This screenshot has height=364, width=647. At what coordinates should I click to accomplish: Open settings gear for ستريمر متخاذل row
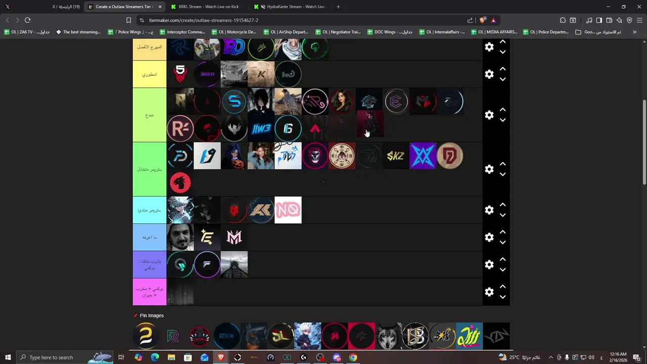(489, 169)
